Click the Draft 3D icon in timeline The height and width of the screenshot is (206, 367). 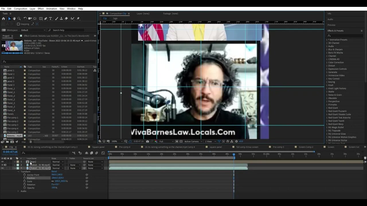[80, 153]
